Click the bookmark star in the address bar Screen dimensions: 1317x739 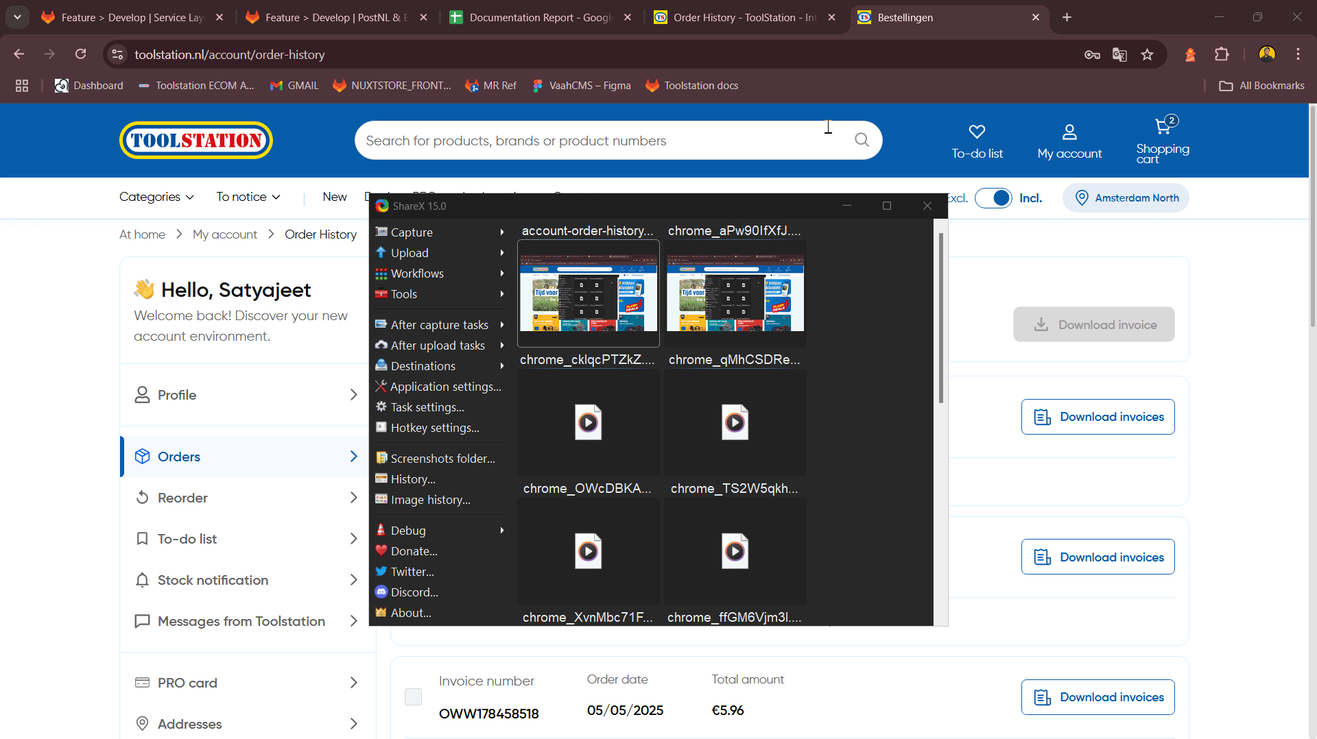point(1148,54)
